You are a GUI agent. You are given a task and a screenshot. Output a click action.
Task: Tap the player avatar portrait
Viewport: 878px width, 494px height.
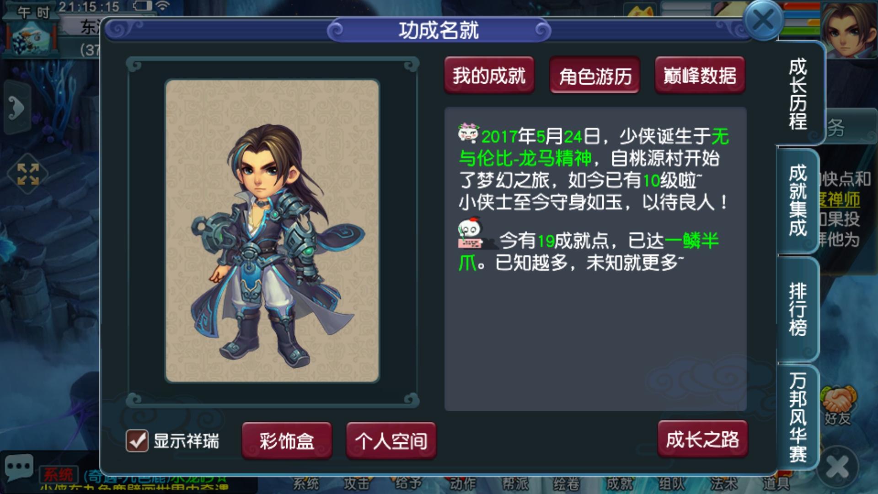coord(850,30)
